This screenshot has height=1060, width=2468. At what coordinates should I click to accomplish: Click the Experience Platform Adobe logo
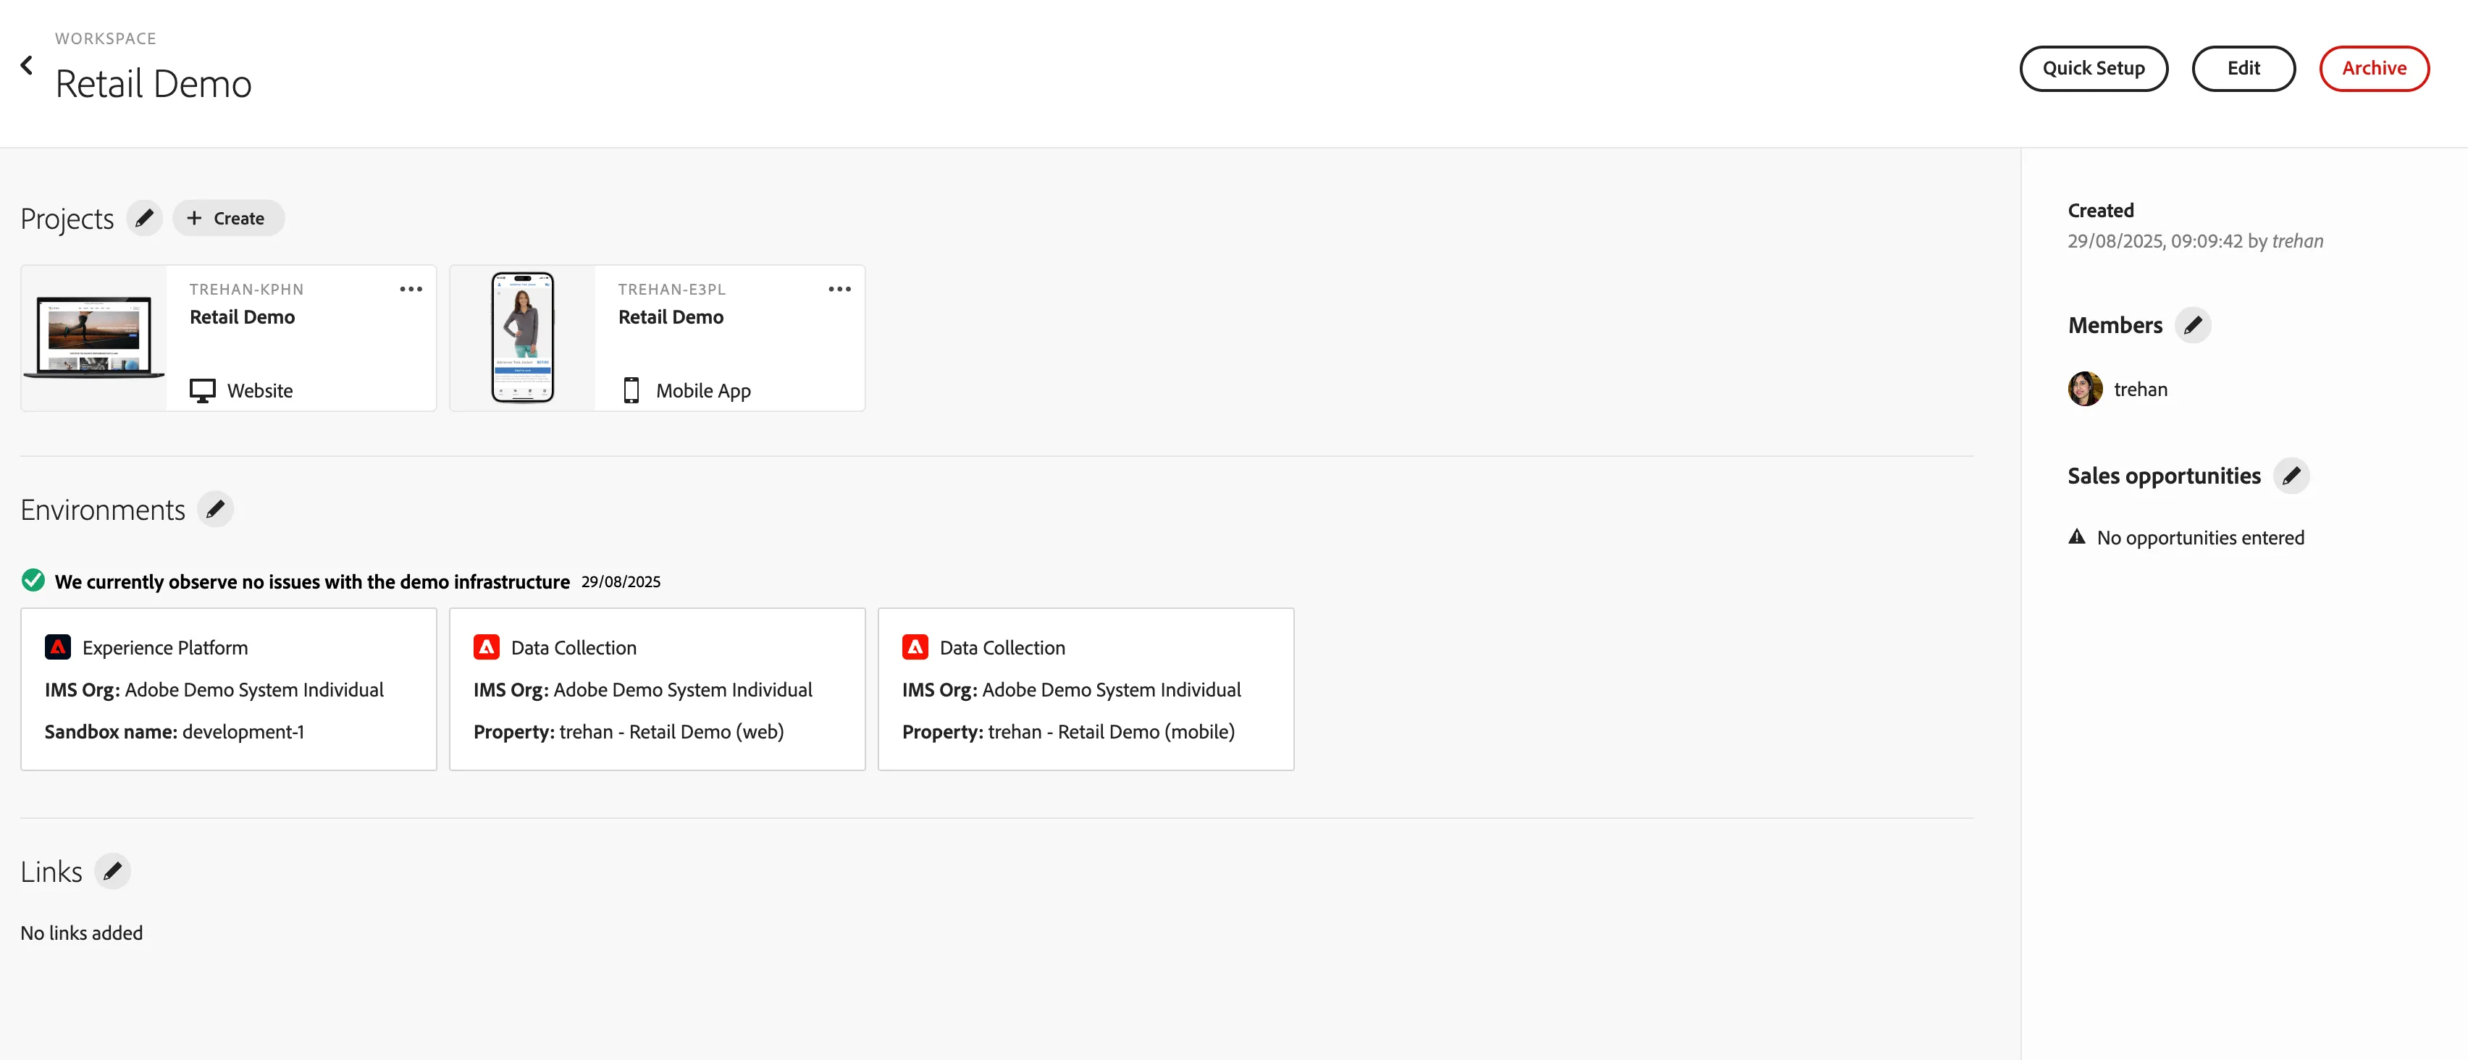click(57, 647)
